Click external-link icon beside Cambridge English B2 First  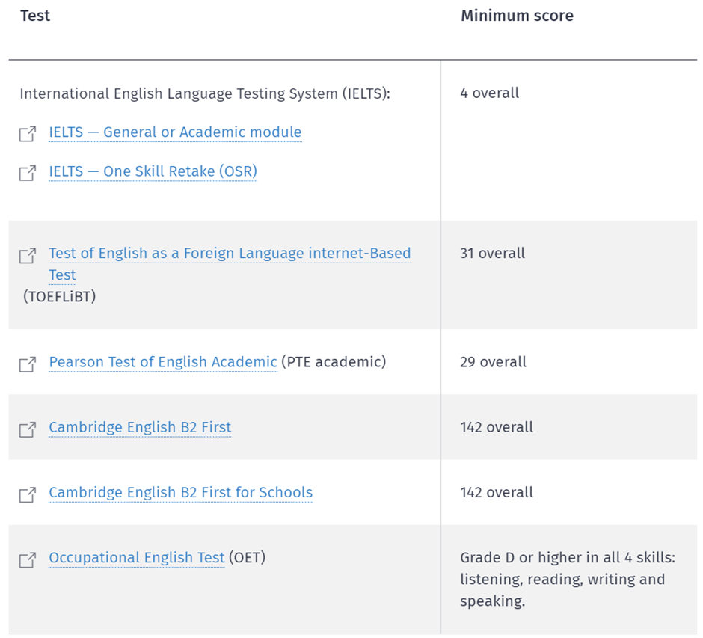(28, 429)
